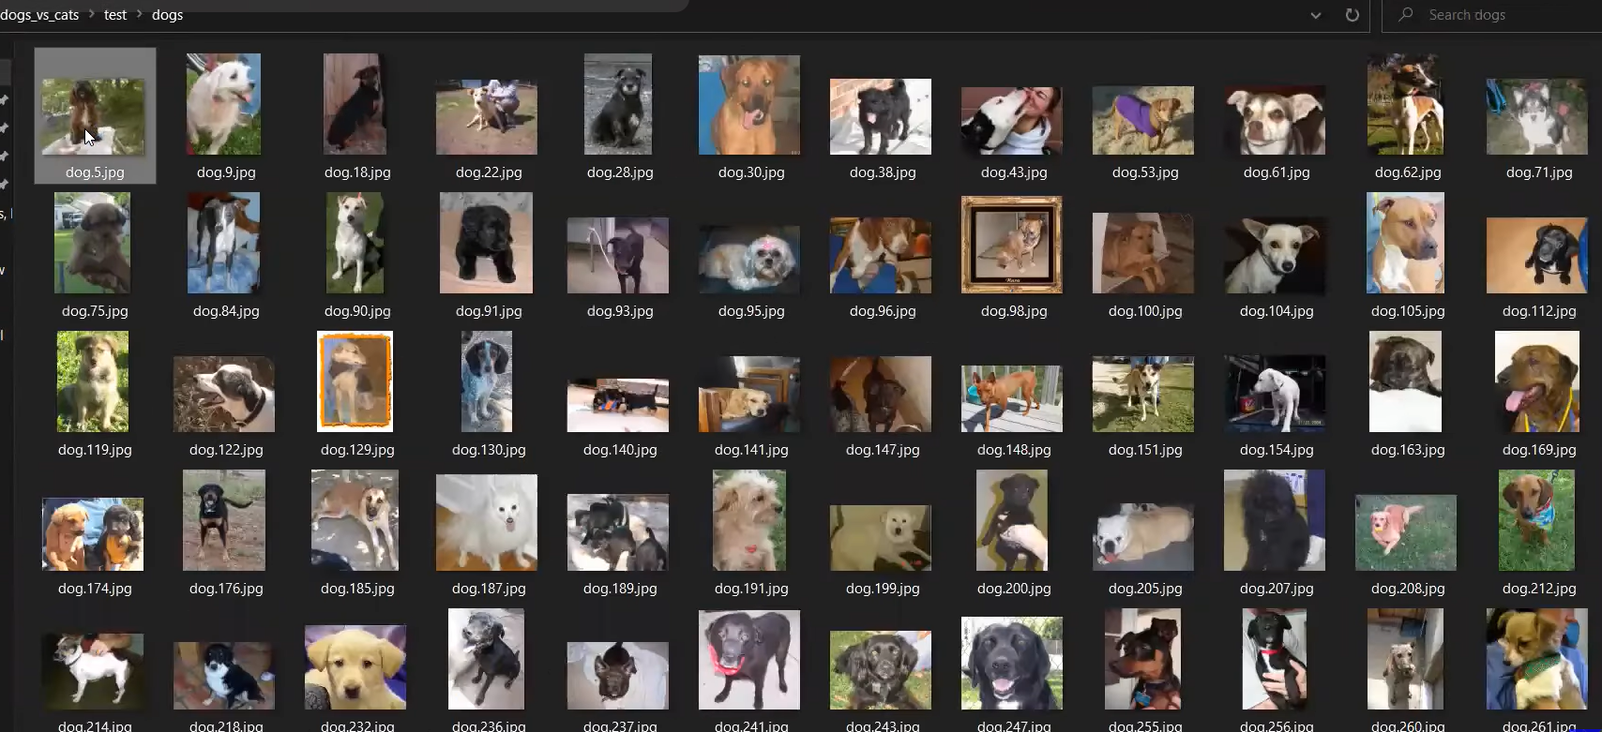This screenshot has height=732, width=1602.
Task: Click the dog.241.jpg file name label
Action: (751, 725)
